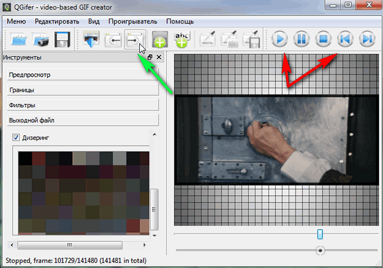383x268 pixels.
Task: Close the Инструменты panel
Action: (159, 57)
